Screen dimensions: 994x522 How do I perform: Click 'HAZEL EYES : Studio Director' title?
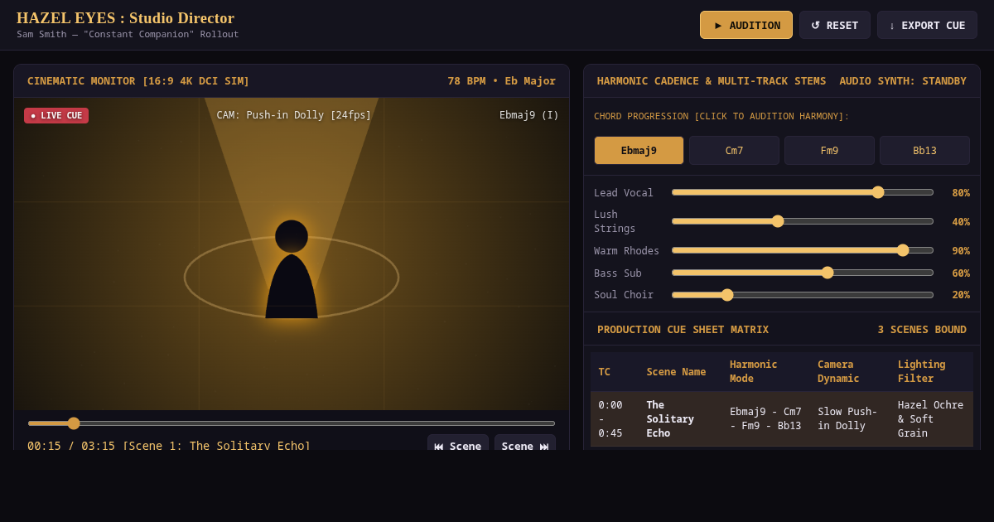pos(125,18)
